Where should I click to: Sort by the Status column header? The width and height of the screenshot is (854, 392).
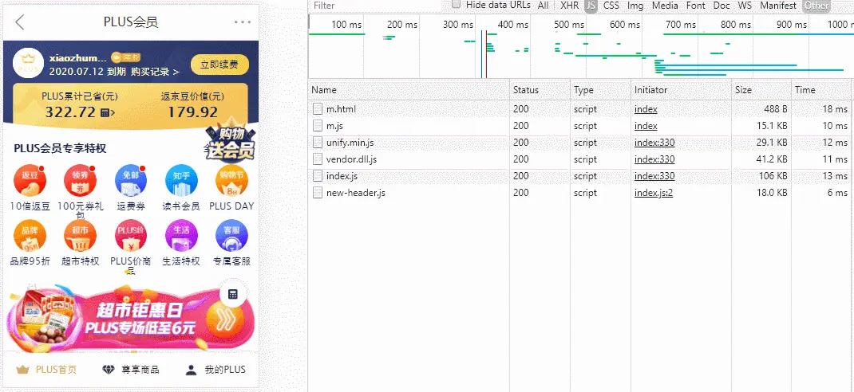[x=540, y=90]
